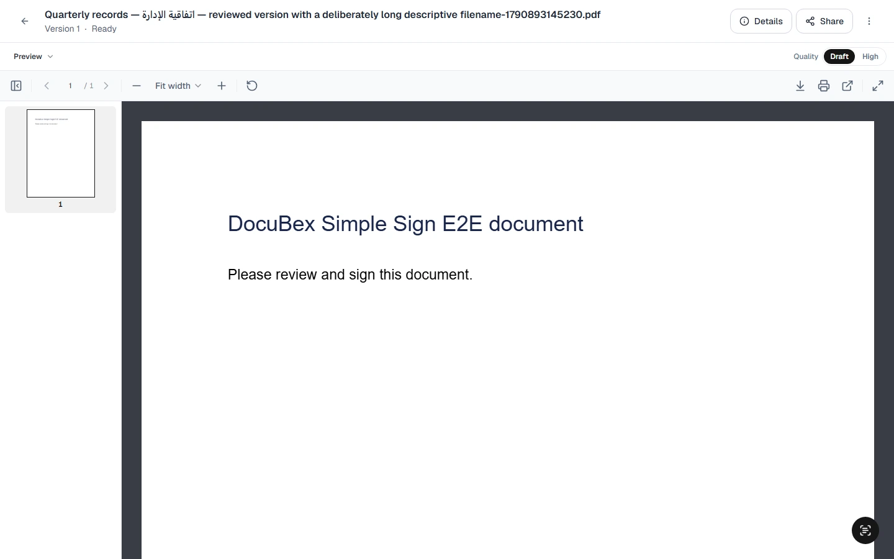Image resolution: width=894 pixels, height=559 pixels.
Task: Click the long PDF filename title
Action: click(x=322, y=14)
